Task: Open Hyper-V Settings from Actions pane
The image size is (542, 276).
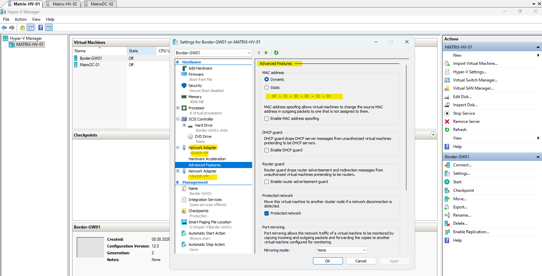Action: [470, 72]
